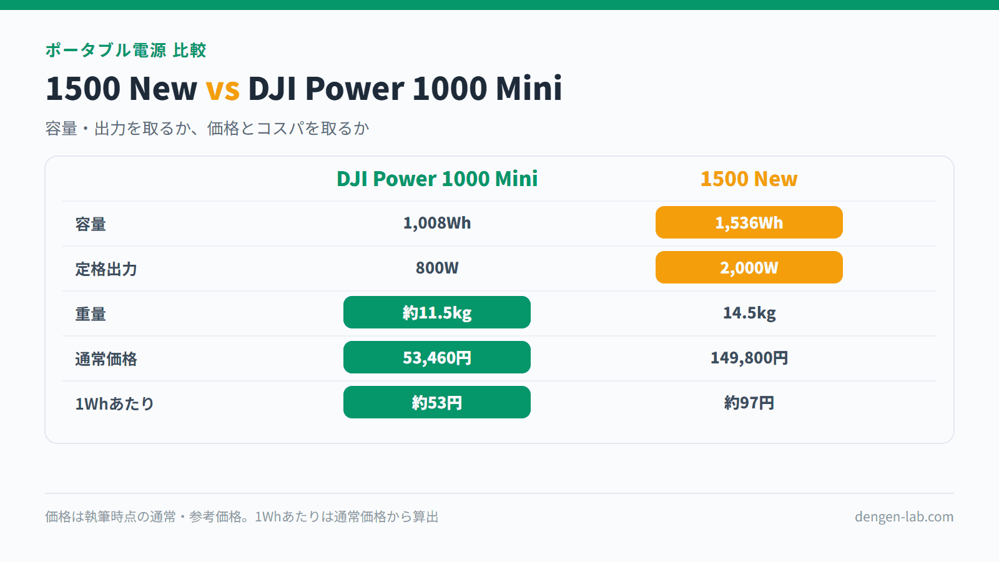
Task: Click the highlighted '2,000W' cell
Action: click(749, 267)
